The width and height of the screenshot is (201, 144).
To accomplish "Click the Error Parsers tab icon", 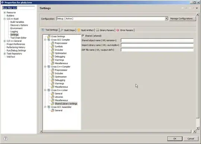I will (x=118, y=30).
